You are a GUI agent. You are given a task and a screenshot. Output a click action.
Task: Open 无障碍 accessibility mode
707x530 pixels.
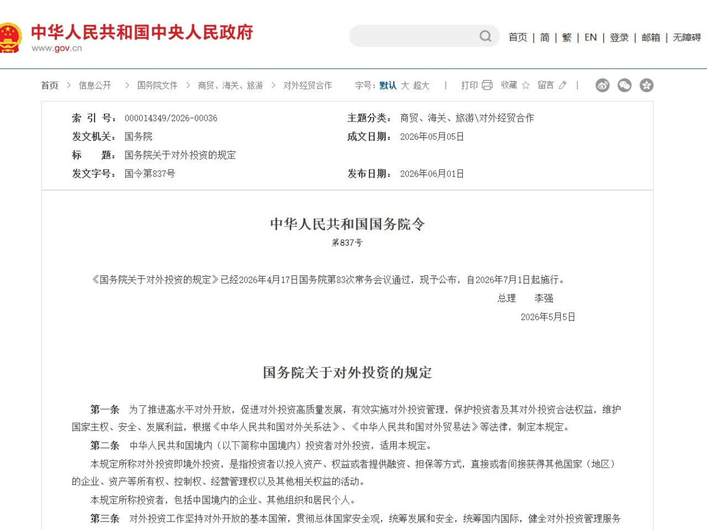click(687, 37)
